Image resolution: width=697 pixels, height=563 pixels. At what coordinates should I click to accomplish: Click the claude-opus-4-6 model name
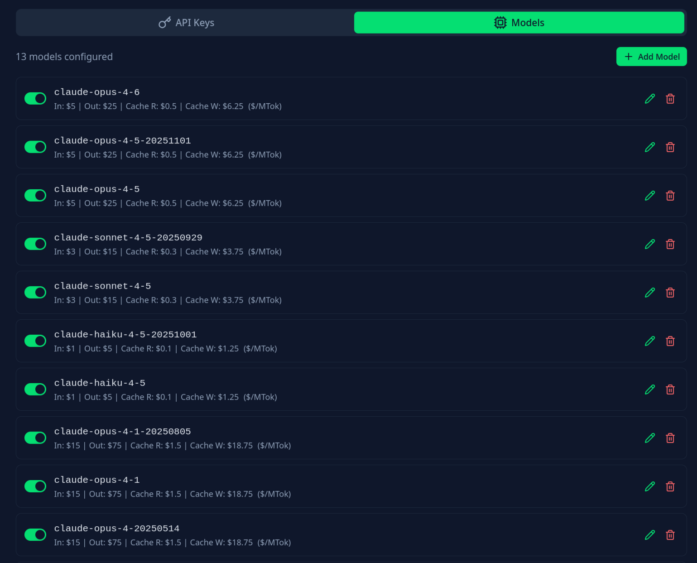(x=97, y=92)
